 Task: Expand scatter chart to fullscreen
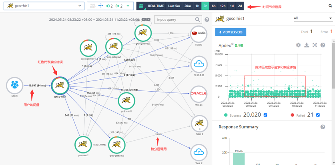[x=315, y=45]
